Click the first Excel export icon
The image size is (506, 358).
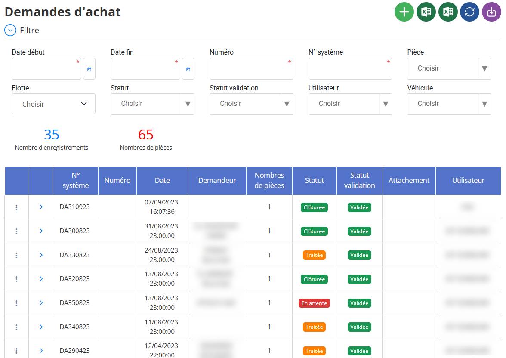tap(426, 12)
